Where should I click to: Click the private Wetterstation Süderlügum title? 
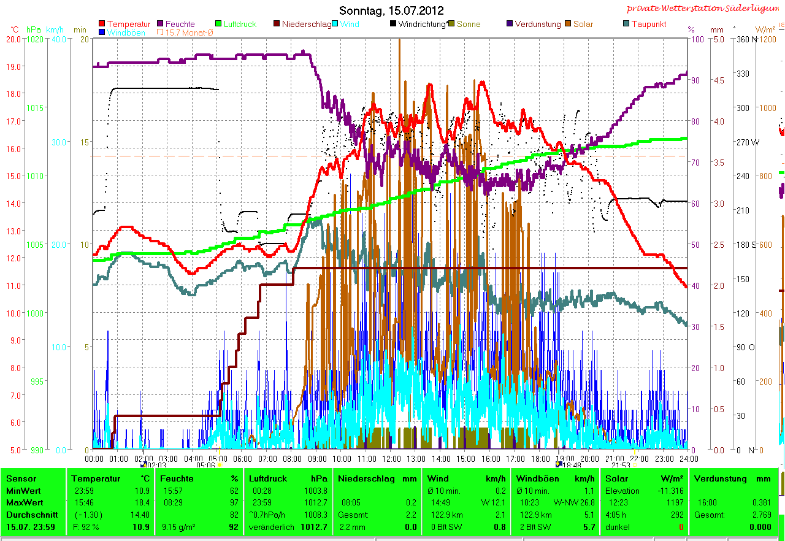point(704,9)
